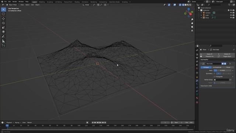Open the Tool properties tab
Screen dimensions: 236x133
coord(197,50)
